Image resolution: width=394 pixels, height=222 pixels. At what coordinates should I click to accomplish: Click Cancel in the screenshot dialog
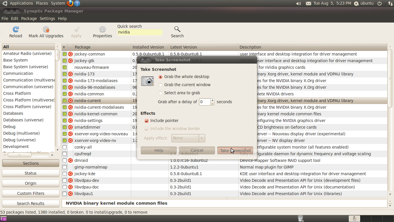[197, 150]
